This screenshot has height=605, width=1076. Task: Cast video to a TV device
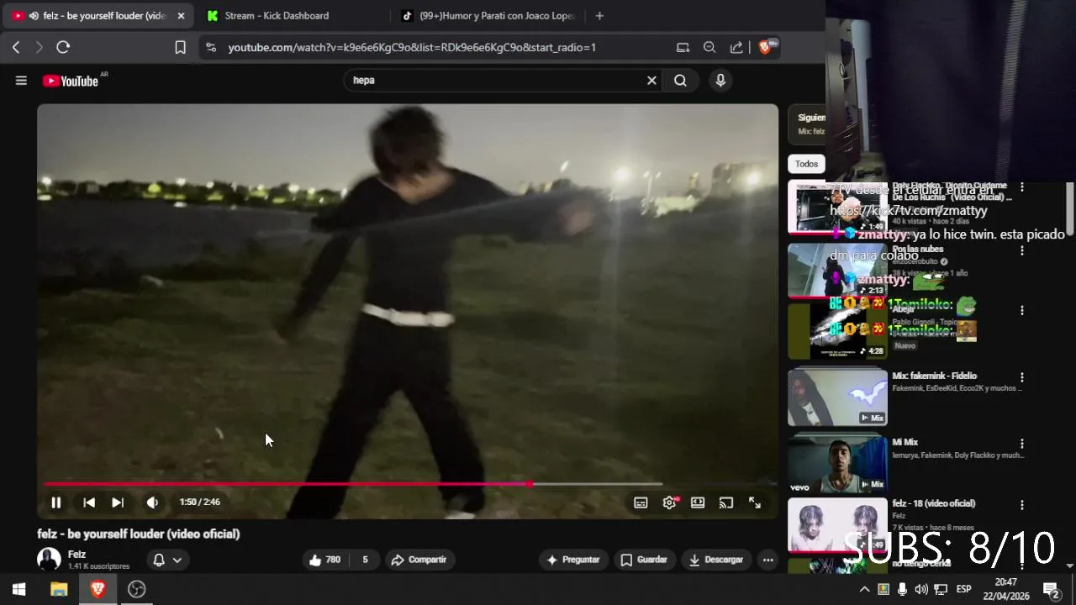pos(726,502)
